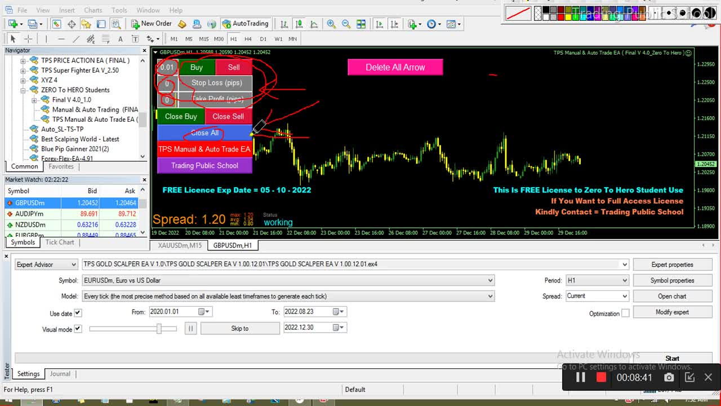Uncheck the Use date option
721x406 pixels.
point(77,312)
